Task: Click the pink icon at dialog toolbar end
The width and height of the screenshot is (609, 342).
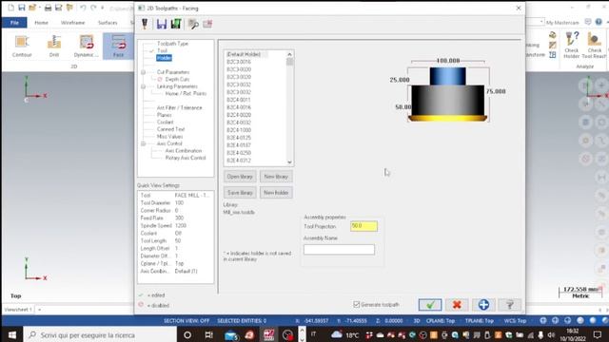Action: tap(207, 24)
